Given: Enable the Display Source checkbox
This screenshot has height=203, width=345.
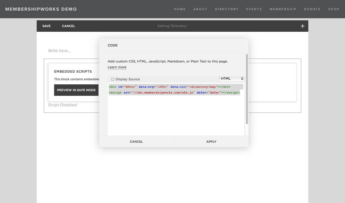Looking at the screenshot, I should coord(113,79).
